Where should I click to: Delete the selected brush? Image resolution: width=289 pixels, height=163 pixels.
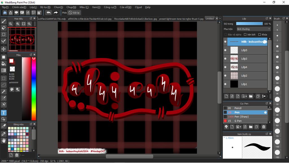(x=264, y=127)
